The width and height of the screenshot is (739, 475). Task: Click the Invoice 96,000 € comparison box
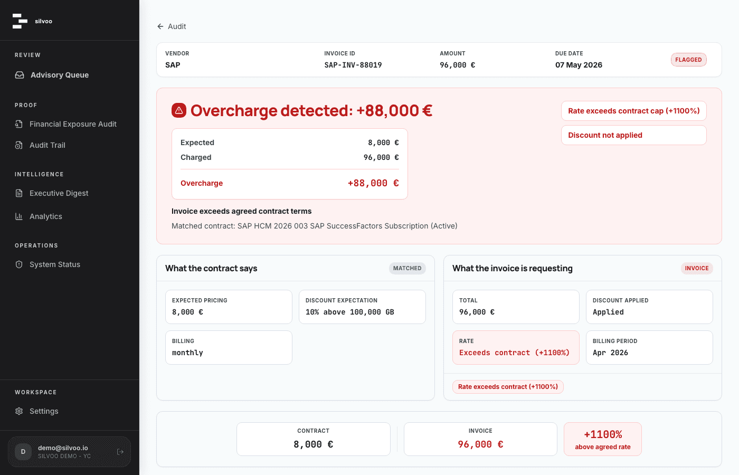480,439
